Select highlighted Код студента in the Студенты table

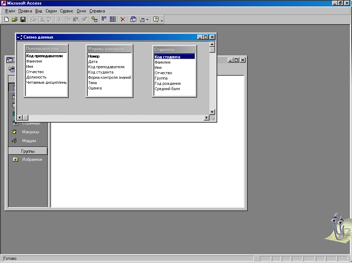[x=174, y=57]
